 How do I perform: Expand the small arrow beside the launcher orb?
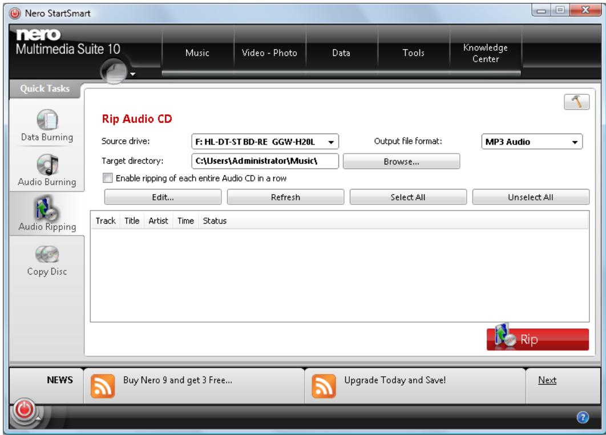coord(132,74)
